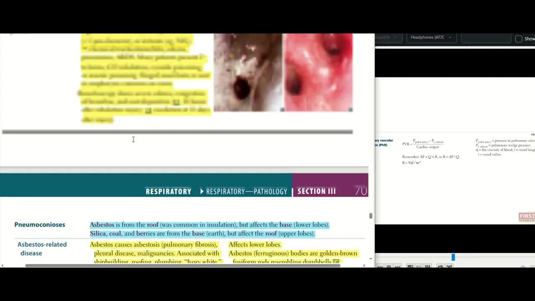Open the snapshot/image tool icon

coord(410,266)
